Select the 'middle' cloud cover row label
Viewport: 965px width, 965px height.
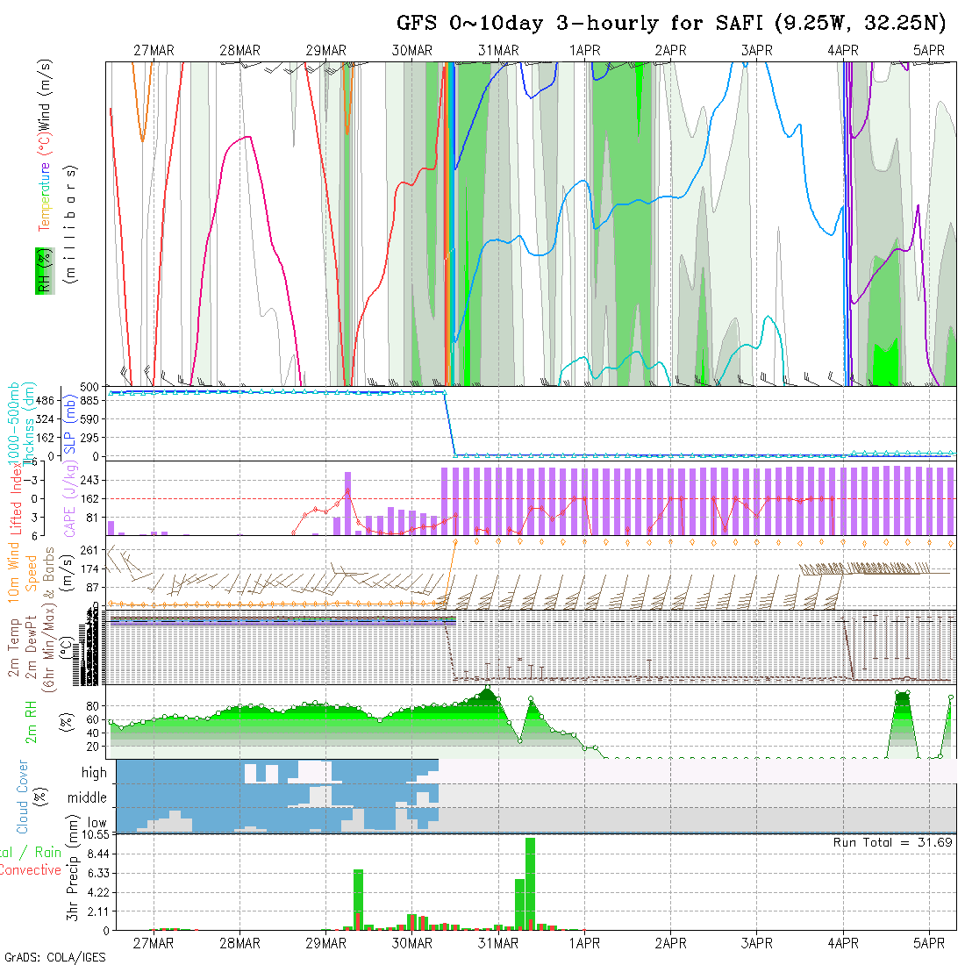tap(88, 798)
